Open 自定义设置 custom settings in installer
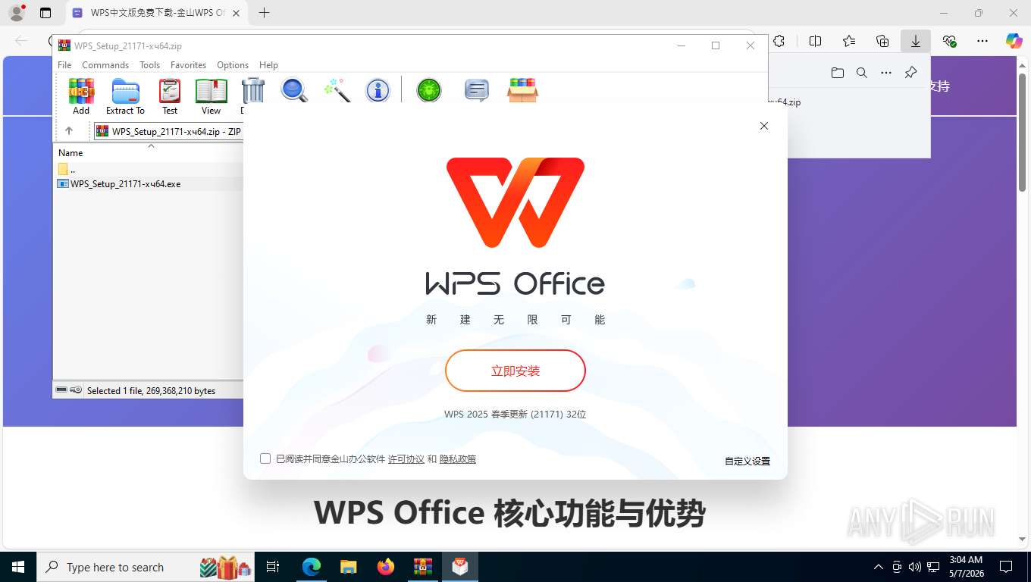1031x582 pixels. click(x=747, y=461)
